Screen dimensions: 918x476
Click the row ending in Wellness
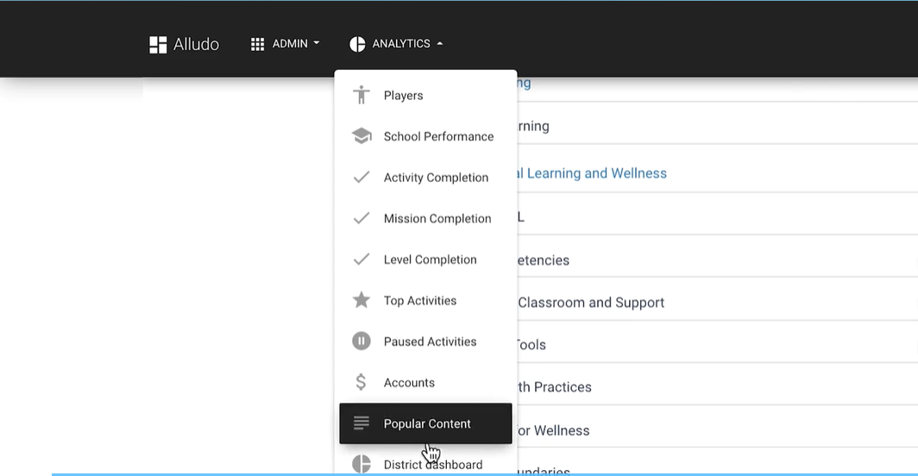click(x=718, y=427)
